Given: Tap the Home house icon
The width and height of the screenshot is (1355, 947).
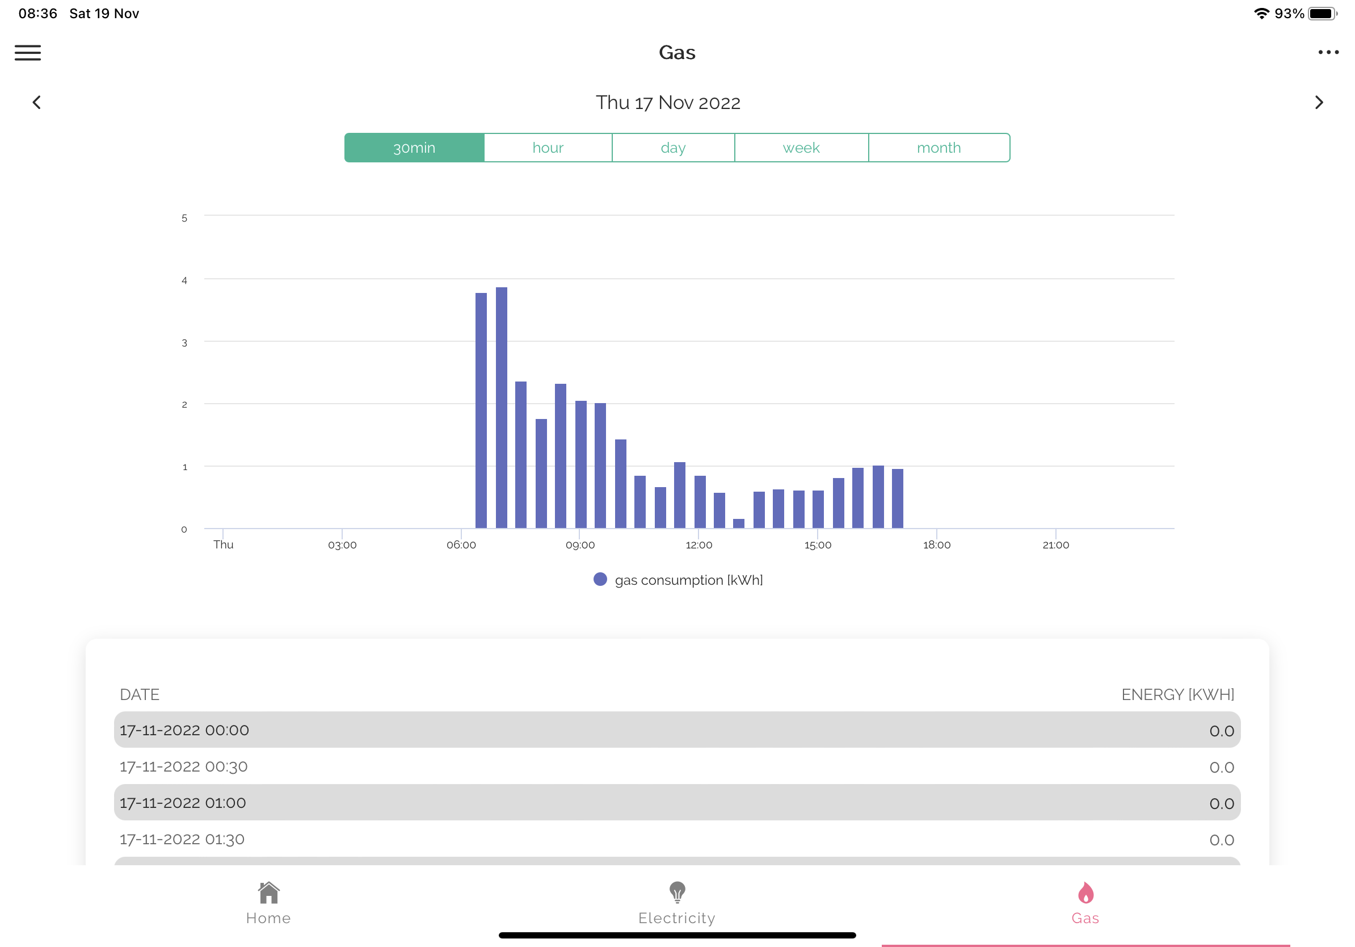Looking at the screenshot, I should tap(268, 892).
